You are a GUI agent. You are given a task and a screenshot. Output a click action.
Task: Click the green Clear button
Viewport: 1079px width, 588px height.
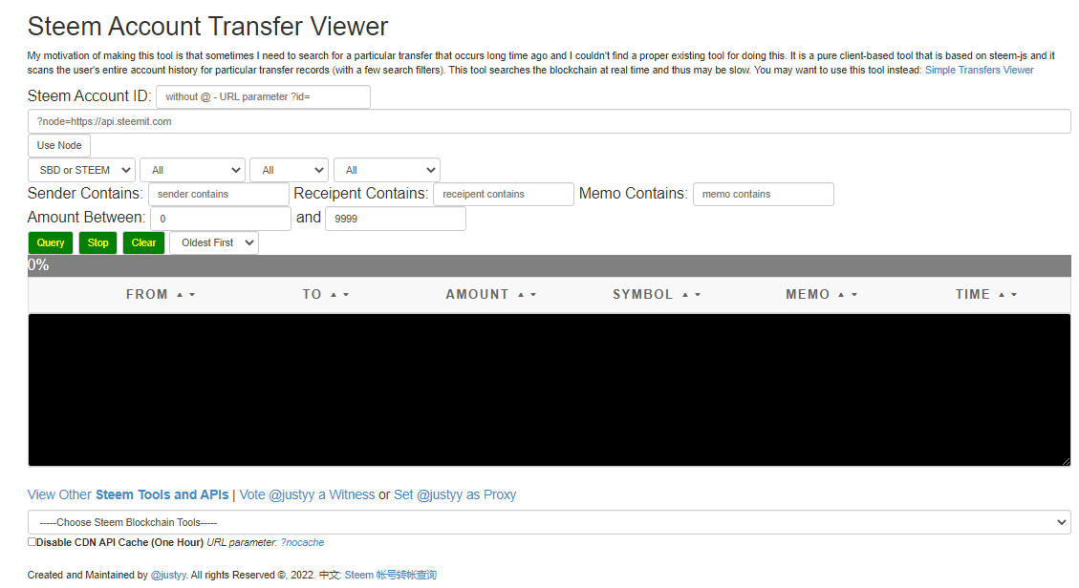(x=143, y=242)
